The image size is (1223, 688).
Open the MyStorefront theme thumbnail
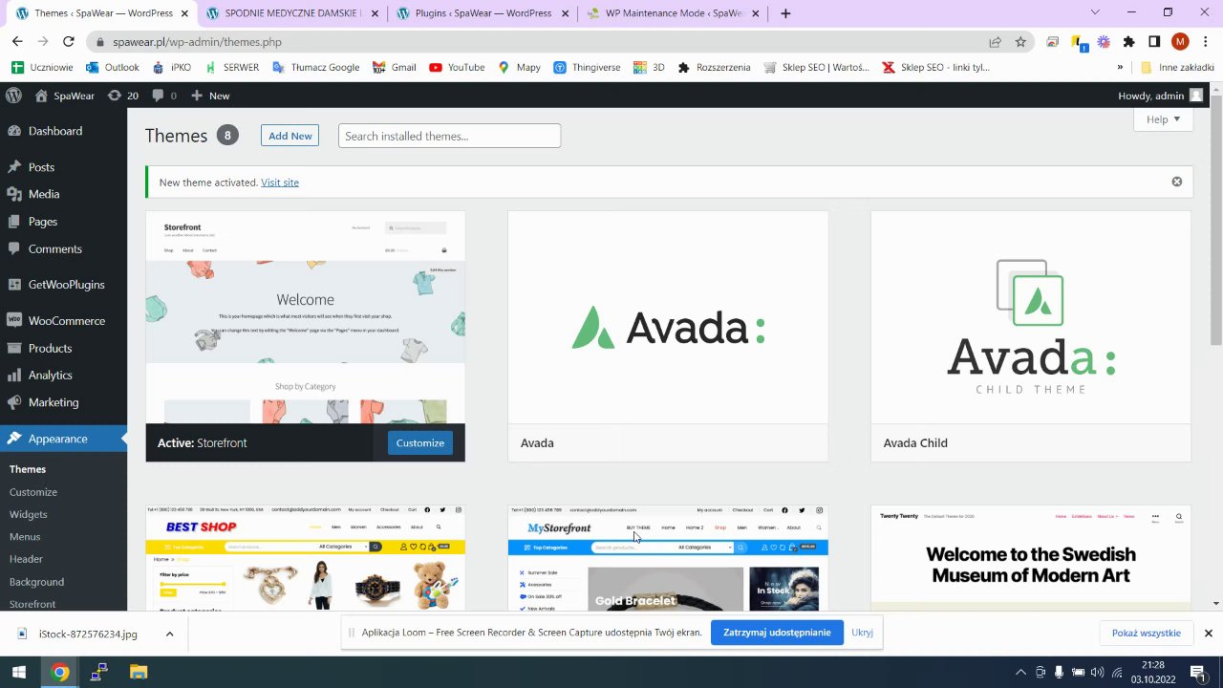[x=668, y=558]
